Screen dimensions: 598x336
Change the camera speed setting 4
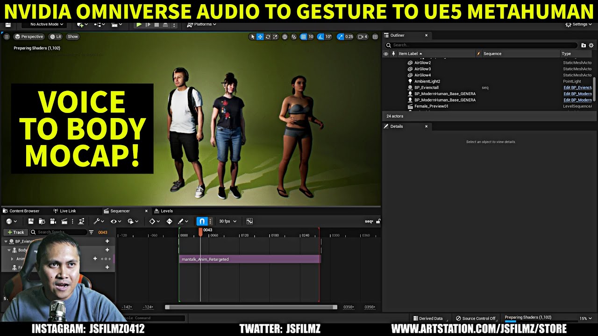(x=363, y=37)
